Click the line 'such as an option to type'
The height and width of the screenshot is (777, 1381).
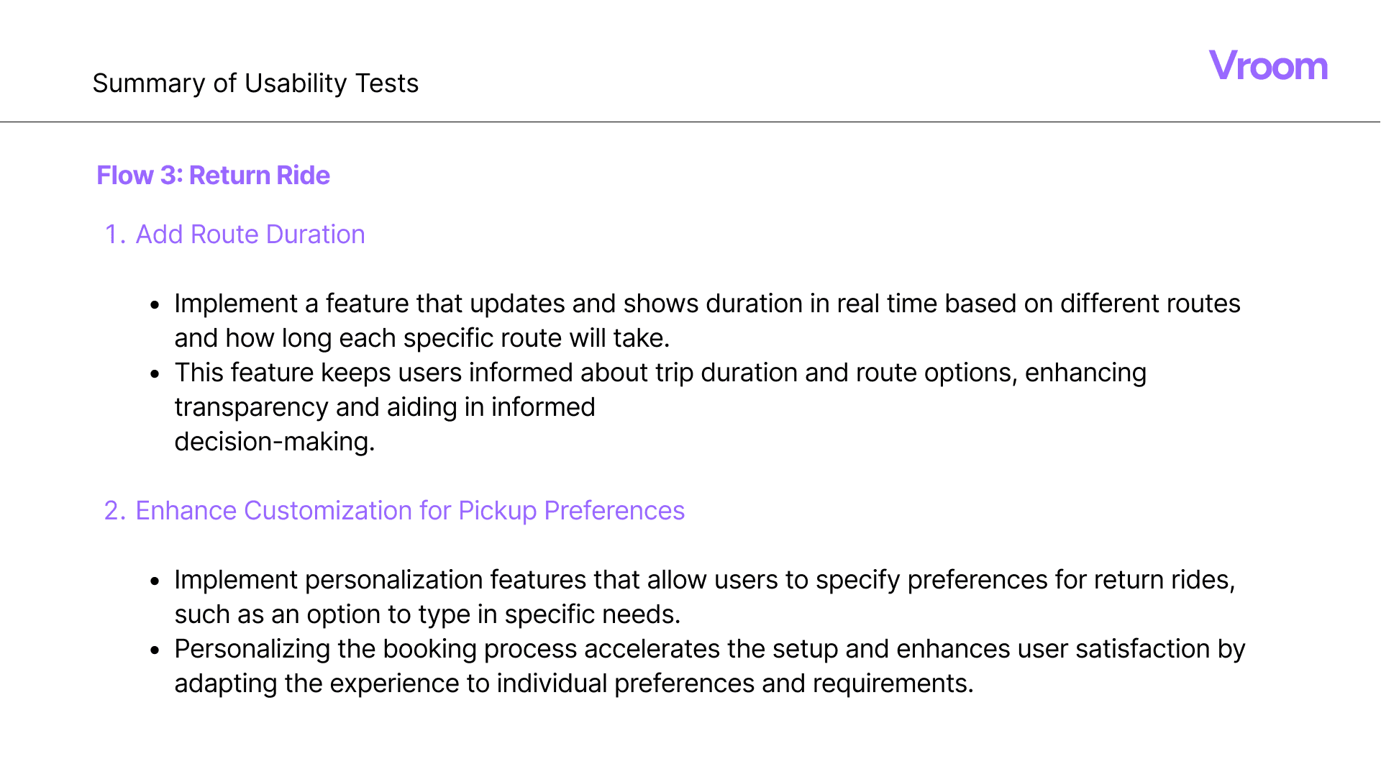click(x=427, y=614)
